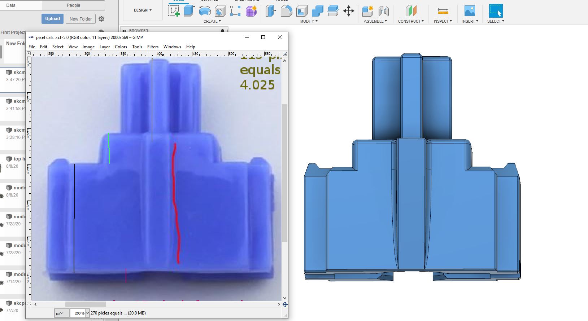Click GIMP navigate image crosshair icon
The width and height of the screenshot is (588, 321).
coord(285,304)
